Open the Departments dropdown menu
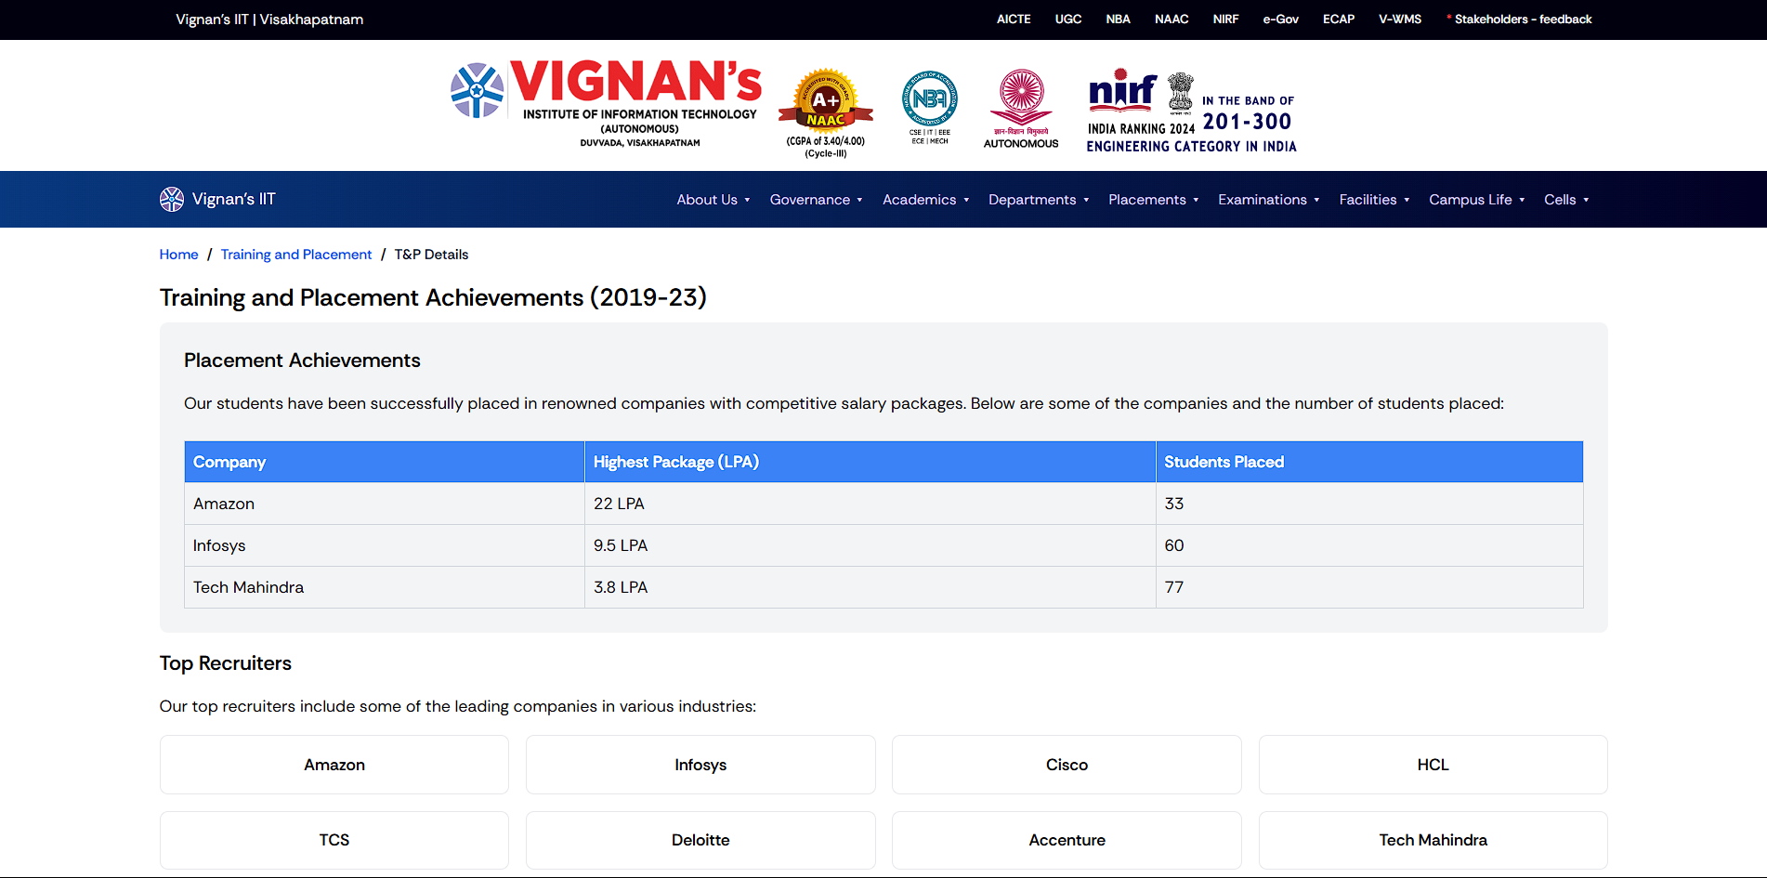The height and width of the screenshot is (878, 1767). [x=1039, y=199]
